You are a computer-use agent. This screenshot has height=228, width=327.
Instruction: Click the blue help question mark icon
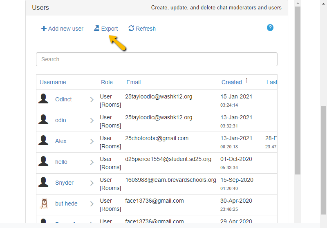pos(270,28)
